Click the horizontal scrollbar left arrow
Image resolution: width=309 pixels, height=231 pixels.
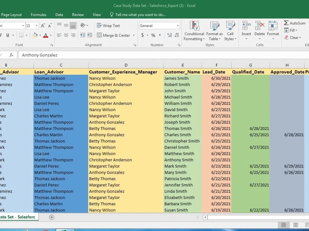[x=205, y=217]
